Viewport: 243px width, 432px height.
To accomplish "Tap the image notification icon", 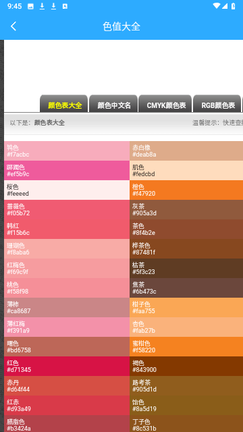I will click(30, 6).
